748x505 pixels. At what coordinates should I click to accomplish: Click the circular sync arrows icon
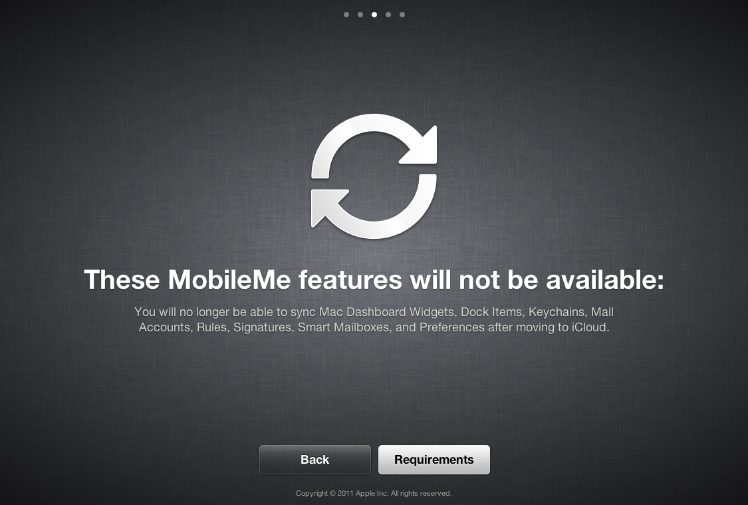[374, 176]
